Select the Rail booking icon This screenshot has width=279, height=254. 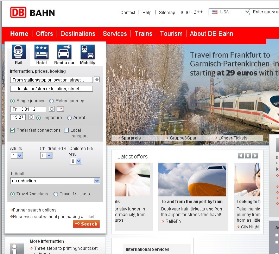[x=19, y=52]
